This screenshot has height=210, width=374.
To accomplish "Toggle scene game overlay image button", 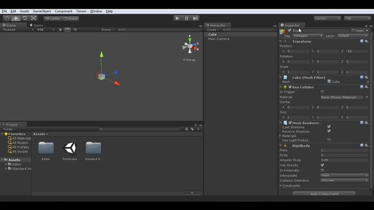I will tap(68, 30).
